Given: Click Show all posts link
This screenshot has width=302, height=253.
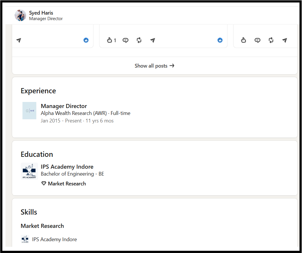Looking at the screenshot, I should coord(154,66).
